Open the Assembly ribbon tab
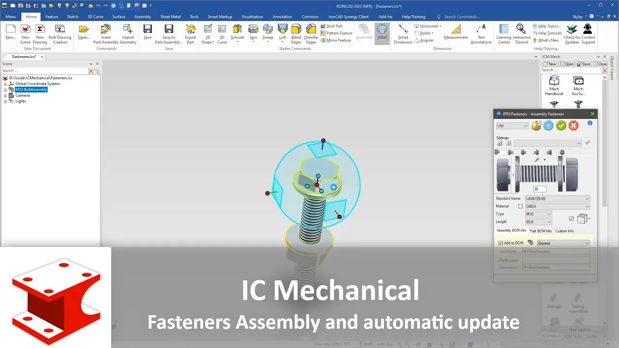This screenshot has width=619, height=348. click(143, 16)
